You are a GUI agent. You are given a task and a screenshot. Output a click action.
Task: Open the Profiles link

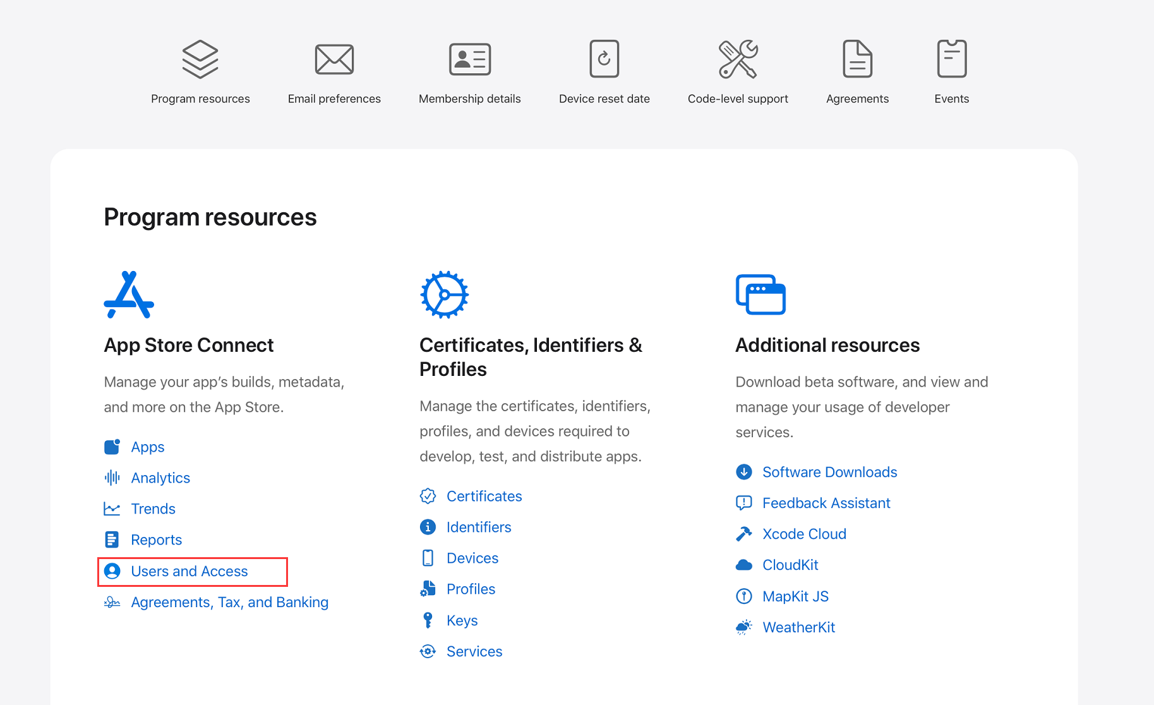471,589
